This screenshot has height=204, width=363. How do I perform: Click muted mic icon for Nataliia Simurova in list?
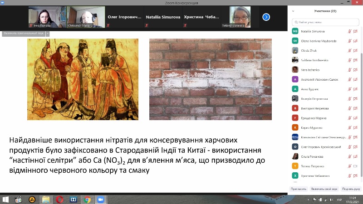[x=349, y=31]
